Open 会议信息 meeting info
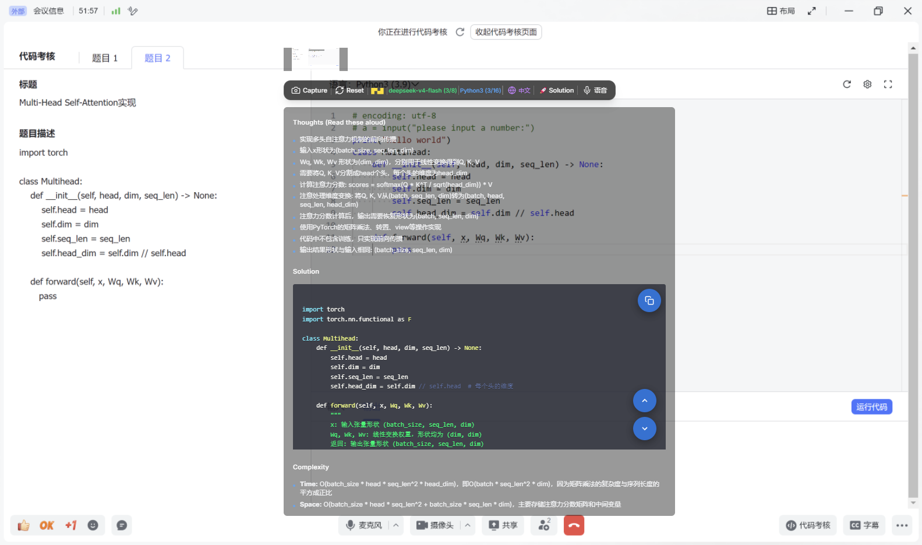Image resolution: width=922 pixels, height=545 pixels. 48,11
